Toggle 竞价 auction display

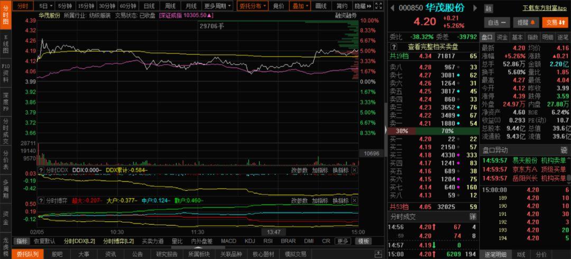click(x=279, y=6)
